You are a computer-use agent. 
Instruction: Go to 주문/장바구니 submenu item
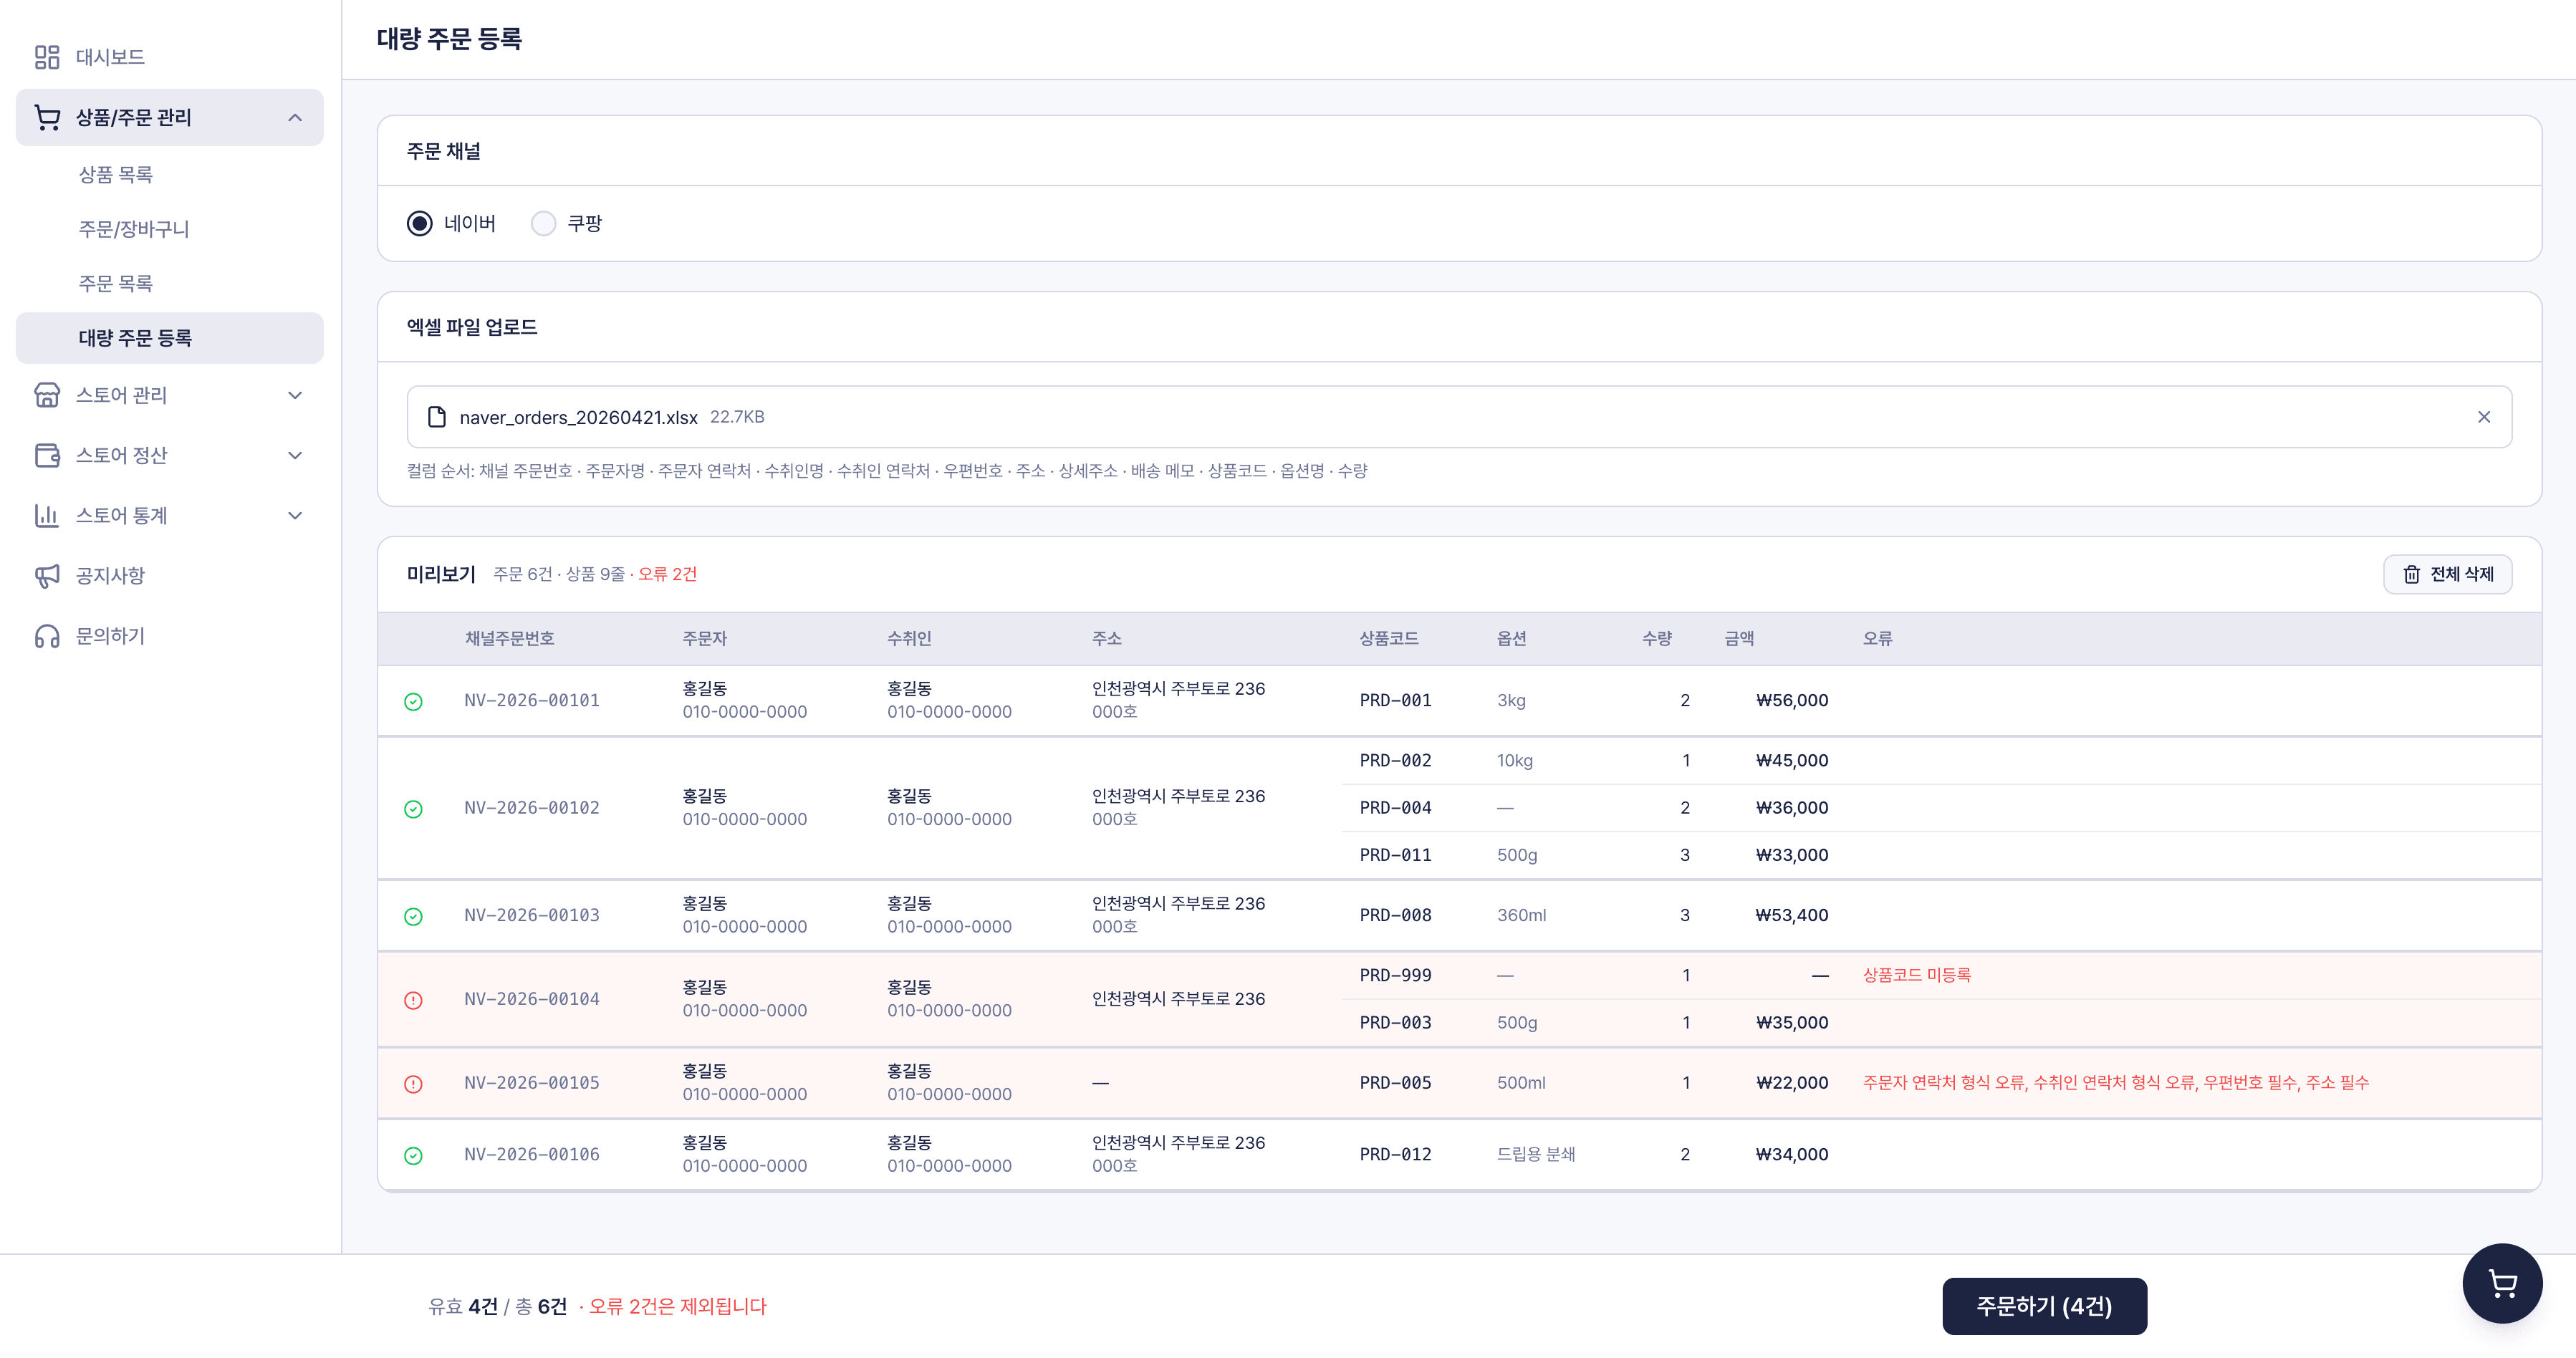coord(134,229)
